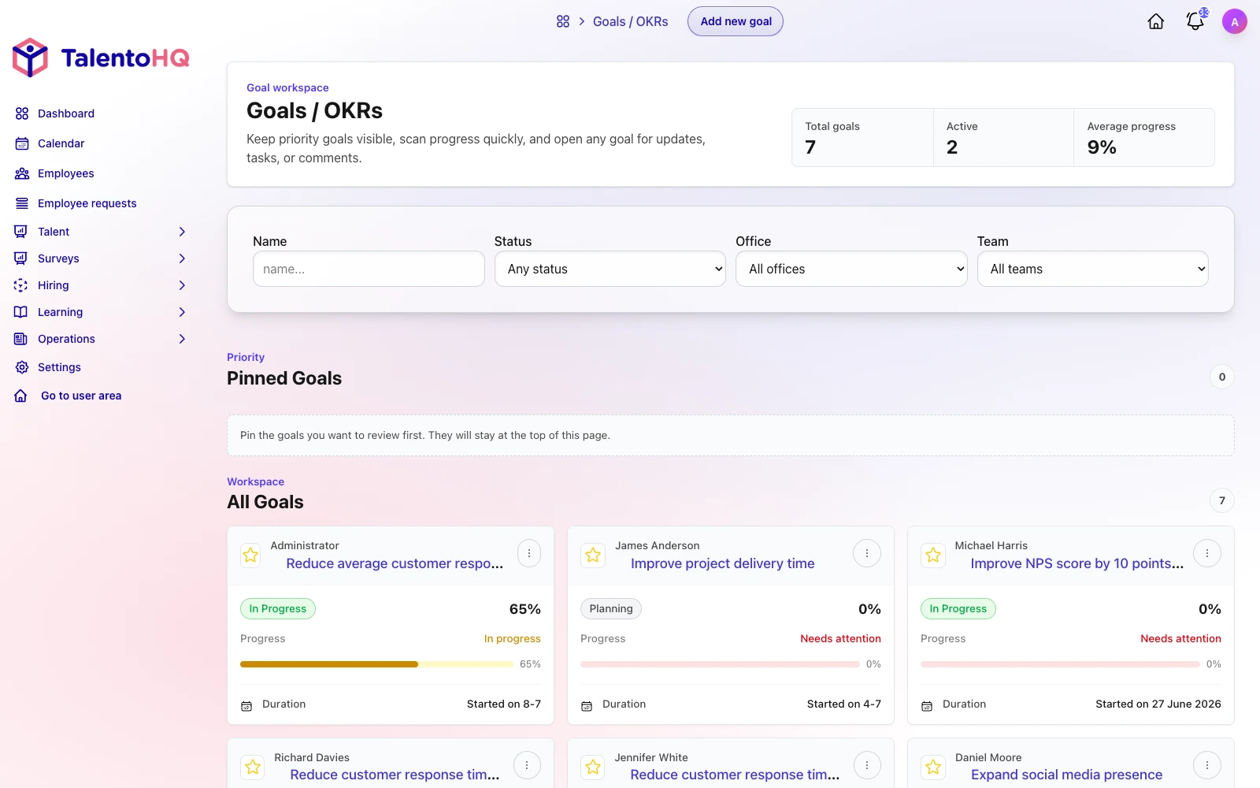Image resolution: width=1260 pixels, height=788 pixels.
Task: Click the Planning status badge
Action: pyautogui.click(x=611, y=608)
